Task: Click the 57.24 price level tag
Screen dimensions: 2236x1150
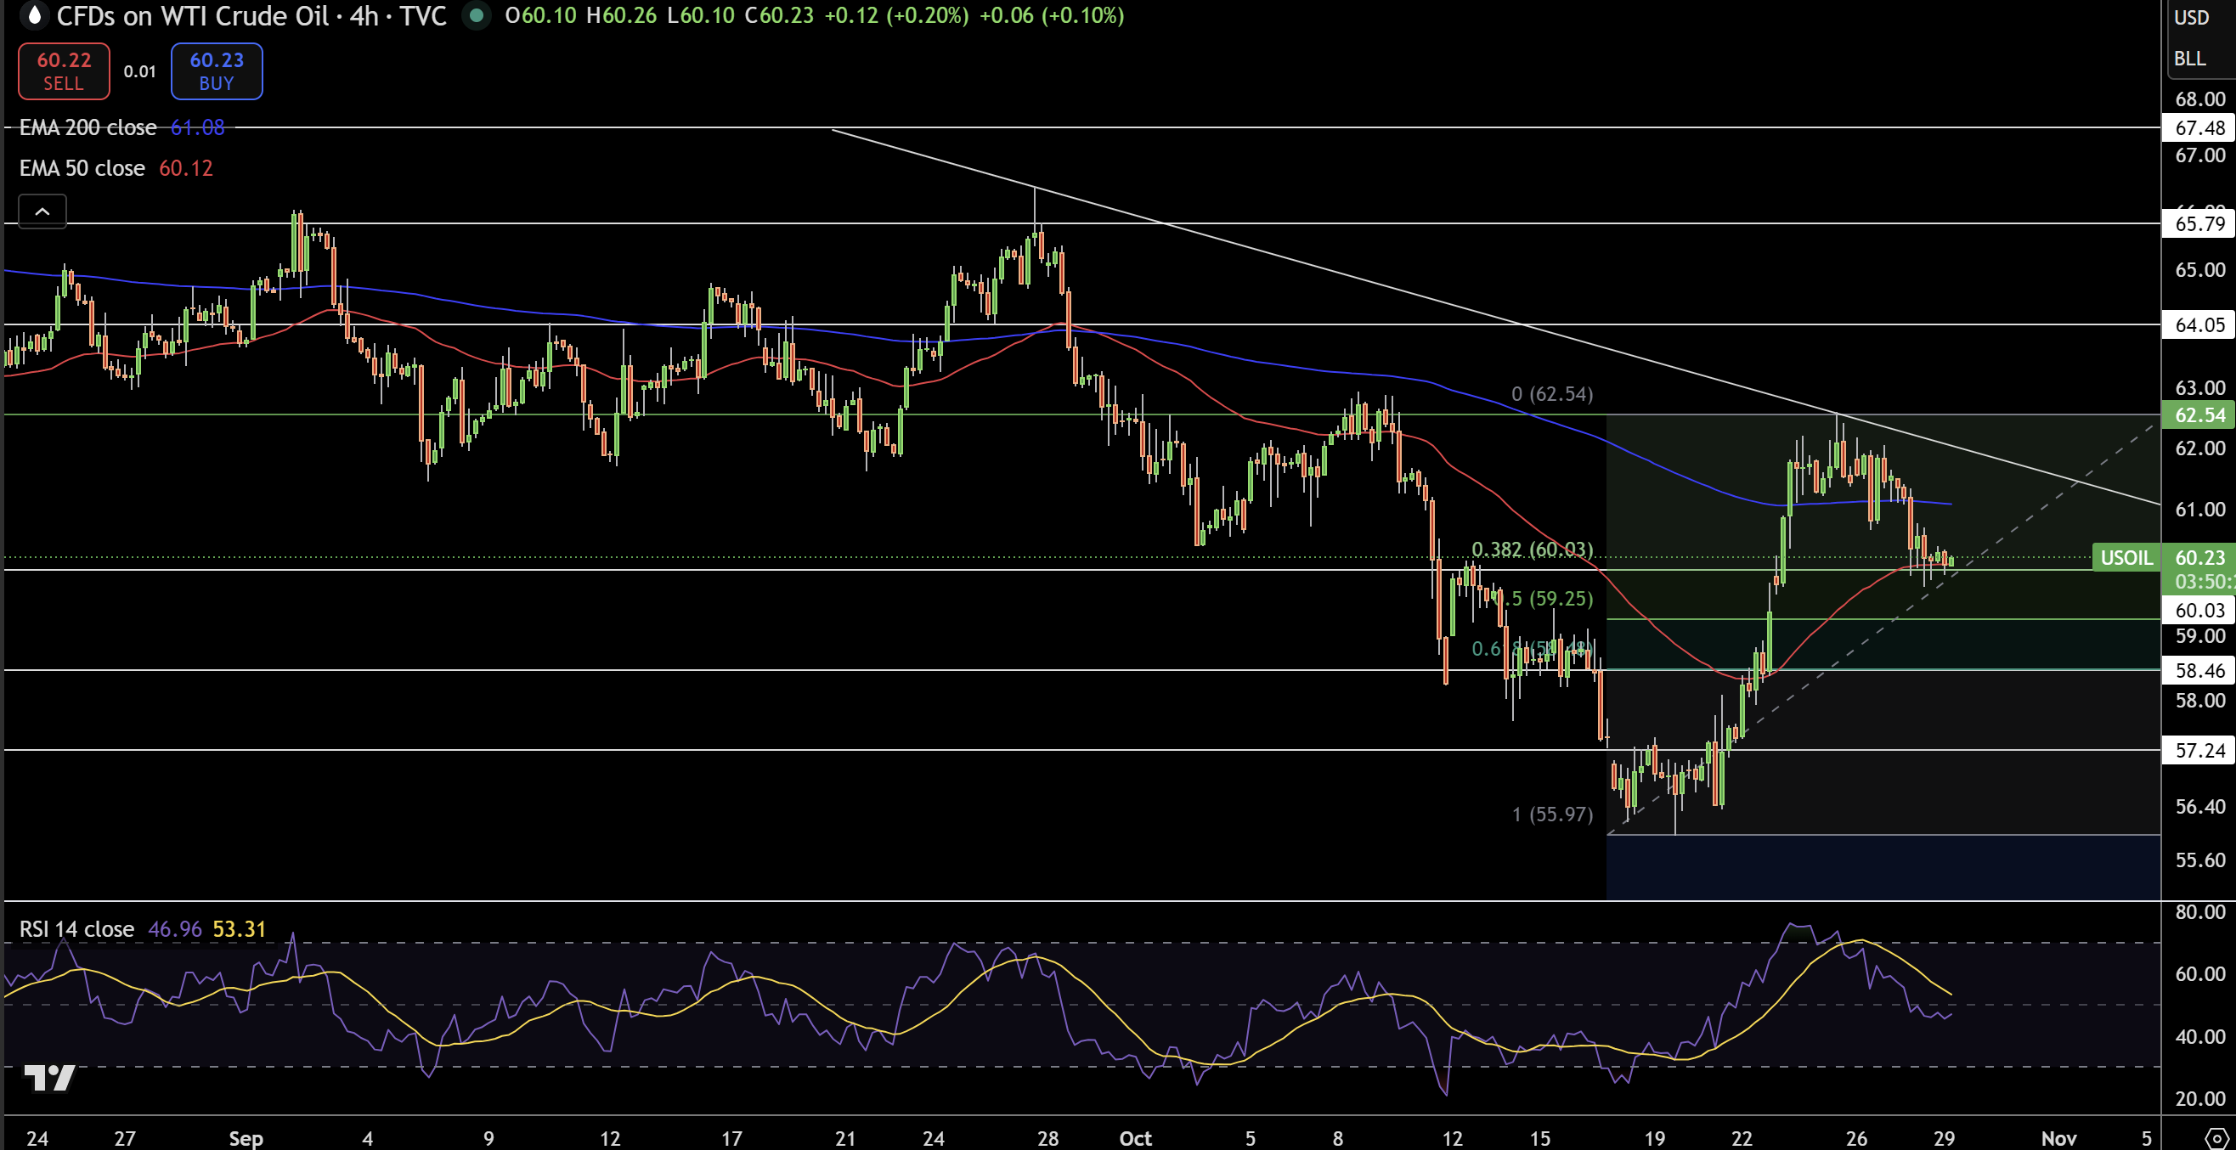Action: coord(2199,750)
